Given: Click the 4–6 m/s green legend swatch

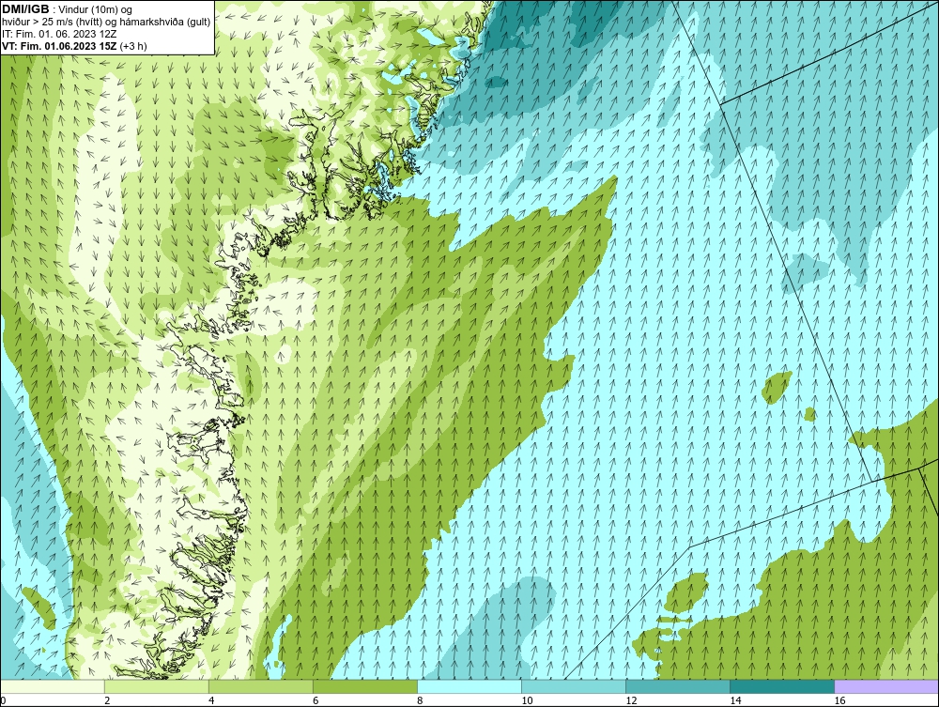Looking at the screenshot, I should (x=261, y=686).
